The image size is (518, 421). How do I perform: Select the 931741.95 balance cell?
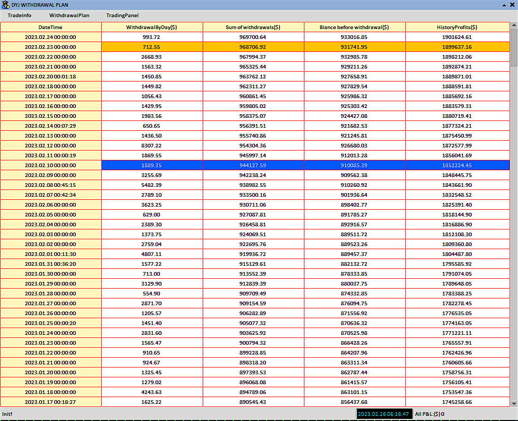coord(354,47)
